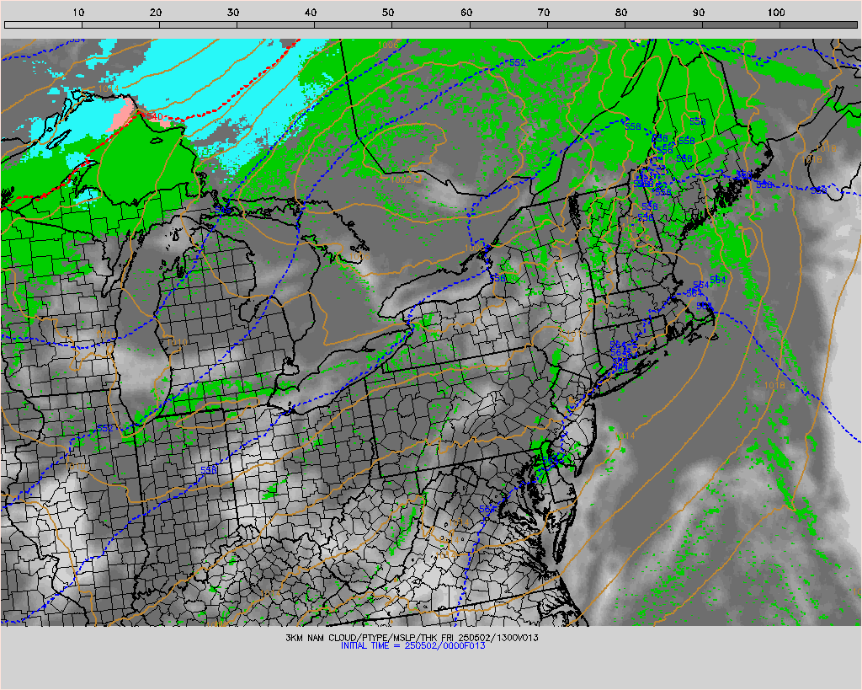Click the "10" scale label
862x690 pixels.
point(78,12)
